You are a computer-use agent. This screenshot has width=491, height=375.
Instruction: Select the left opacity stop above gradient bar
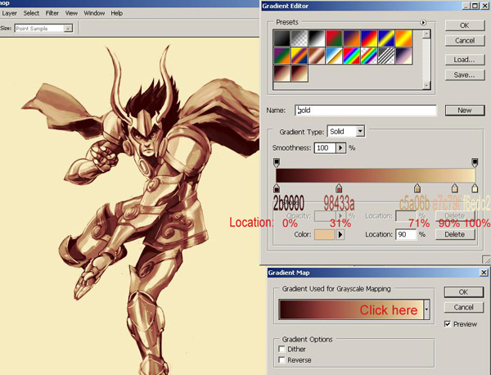tap(277, 163)
